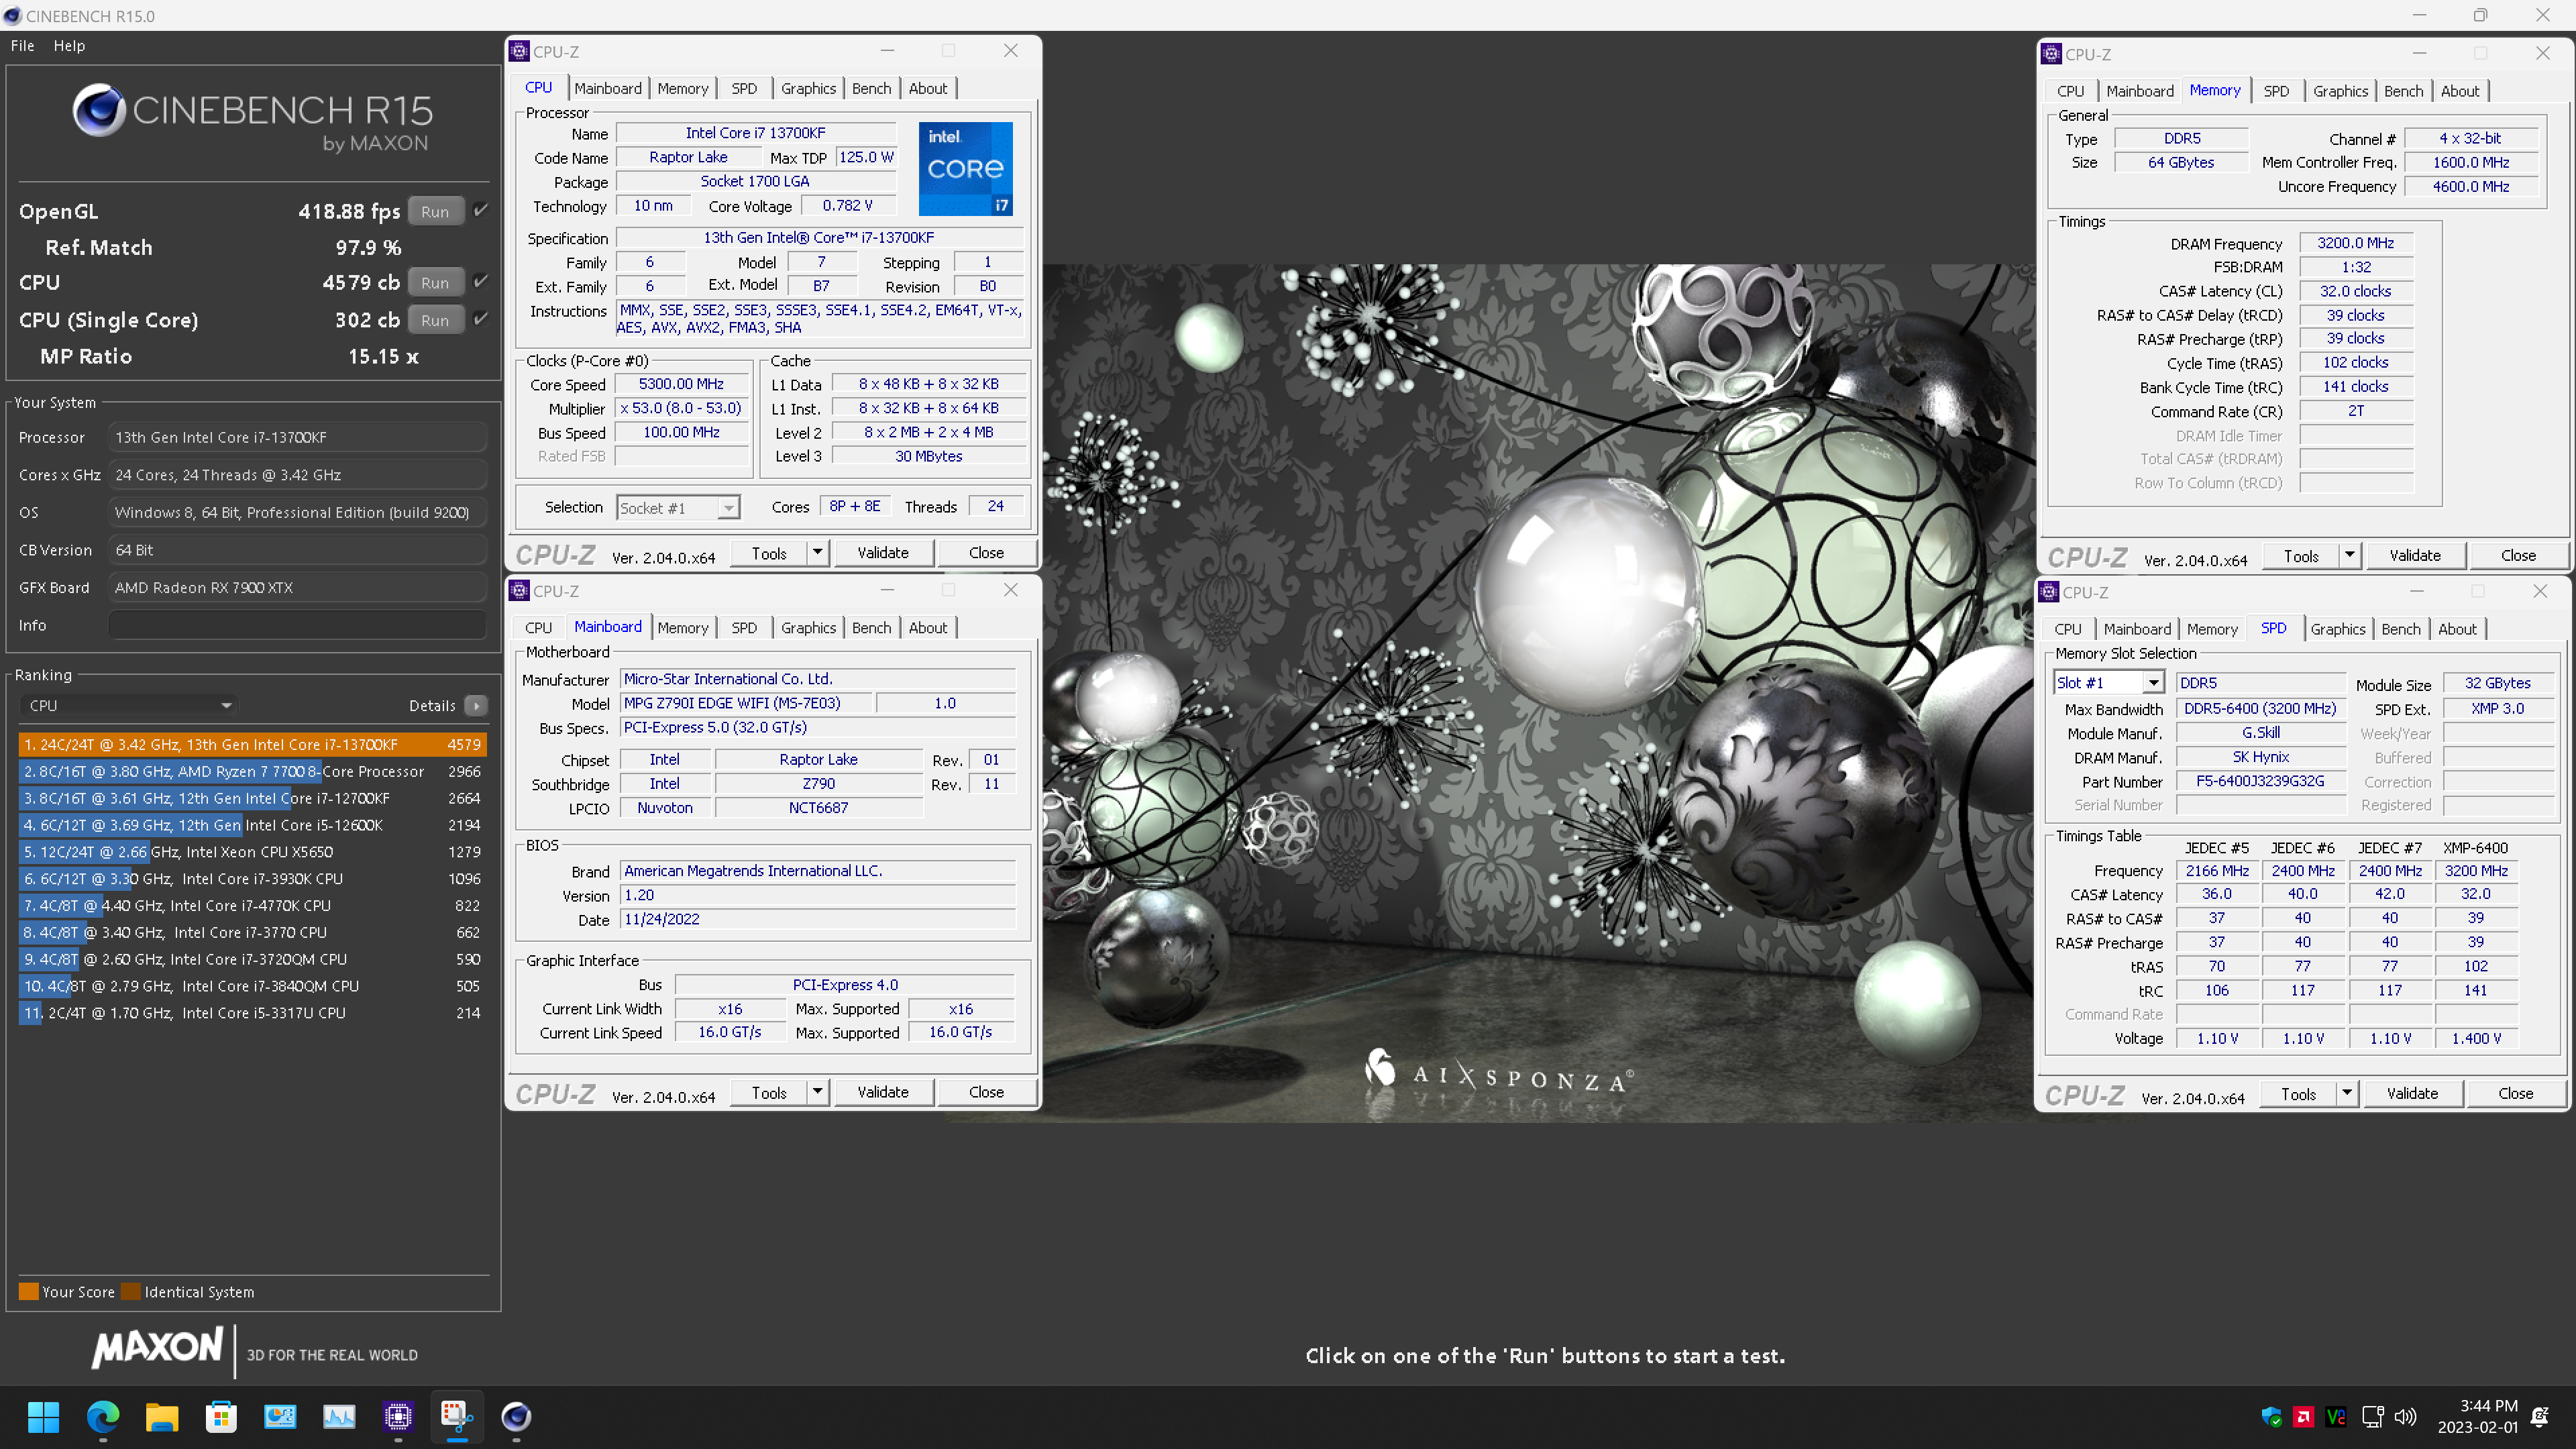Image resolution: width=2576 pixels, height=1449 pixels.
Task: Open network status tray icon
Action: (x=2372, y=1417)
